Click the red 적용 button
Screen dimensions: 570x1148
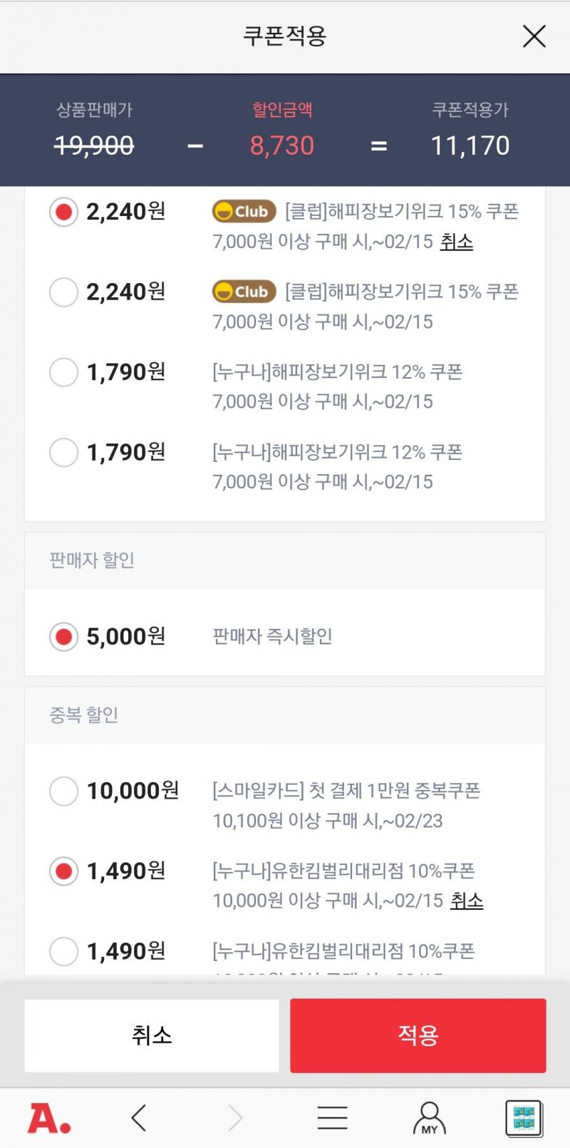point(418,1035)
